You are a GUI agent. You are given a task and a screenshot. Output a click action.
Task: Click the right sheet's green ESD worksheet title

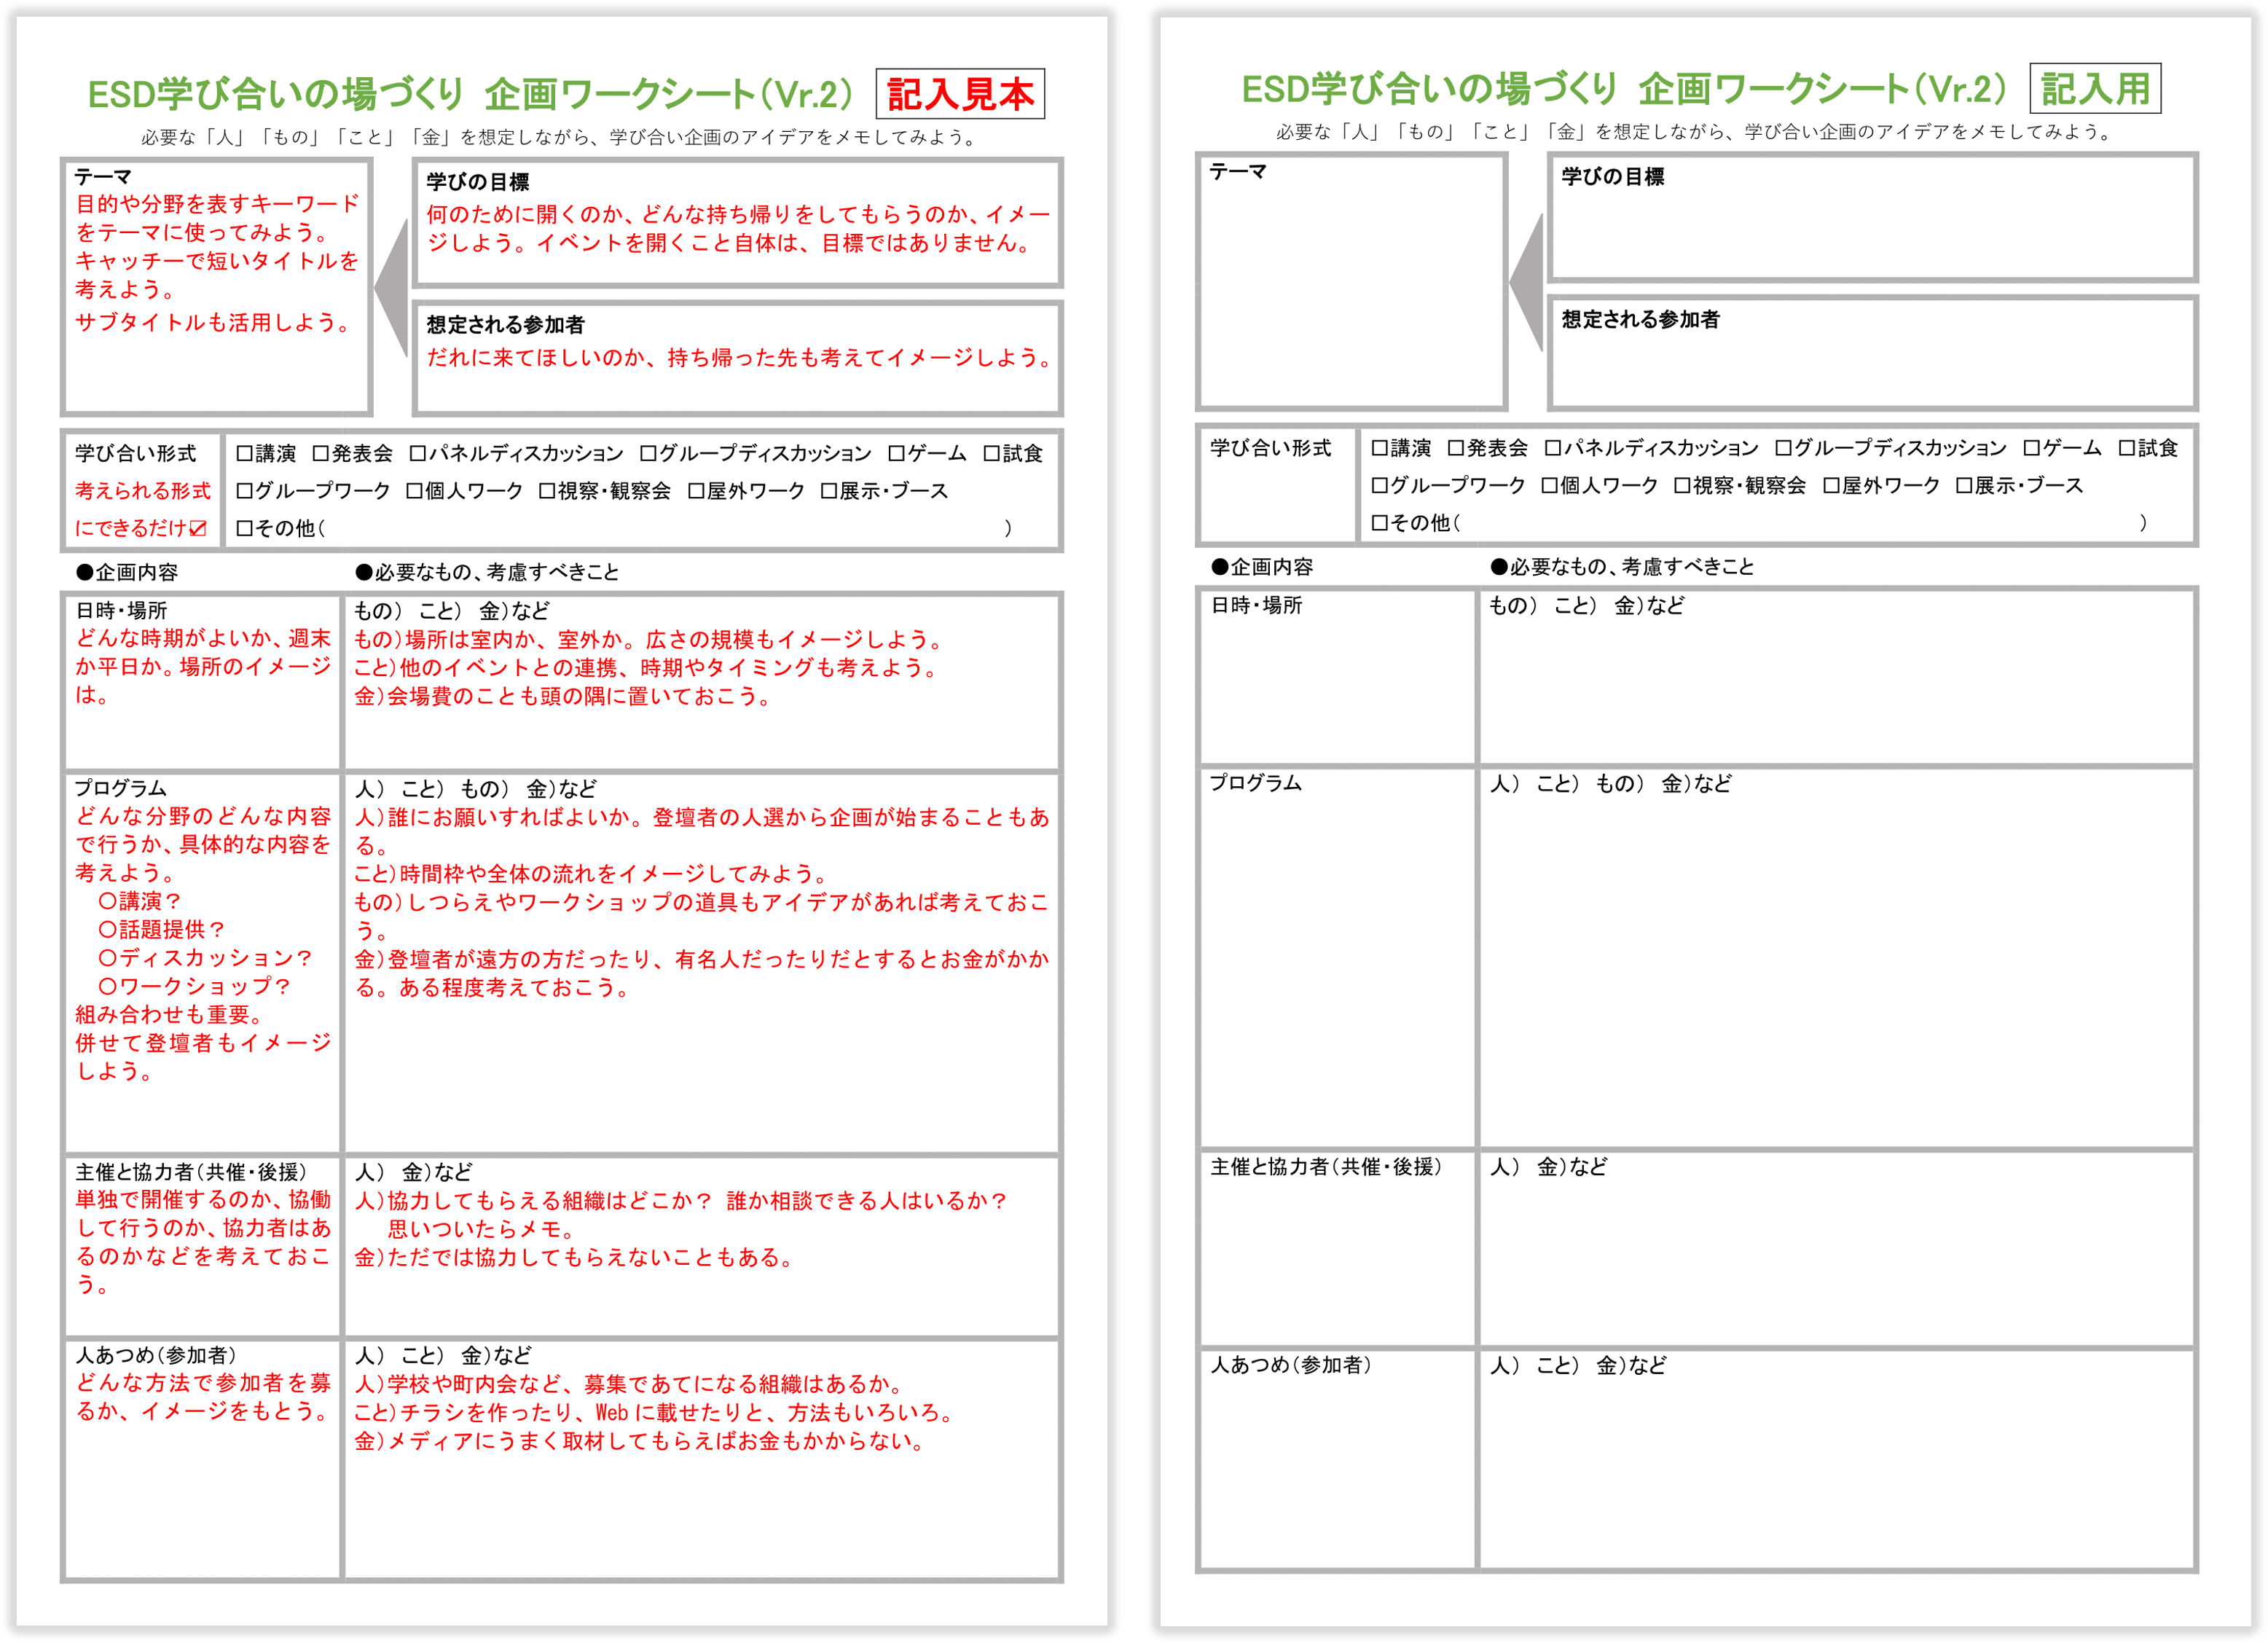pyautogui.click(x=1624, y=89)
